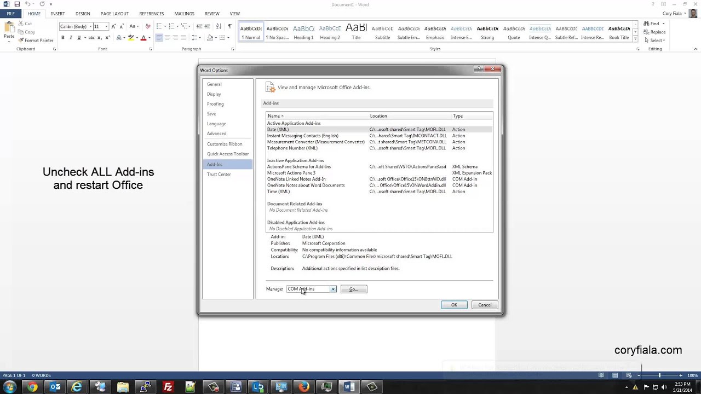The image size is (701, 394).
Task: Open Outlook from the taskbar
Action: tap(55, 387)
